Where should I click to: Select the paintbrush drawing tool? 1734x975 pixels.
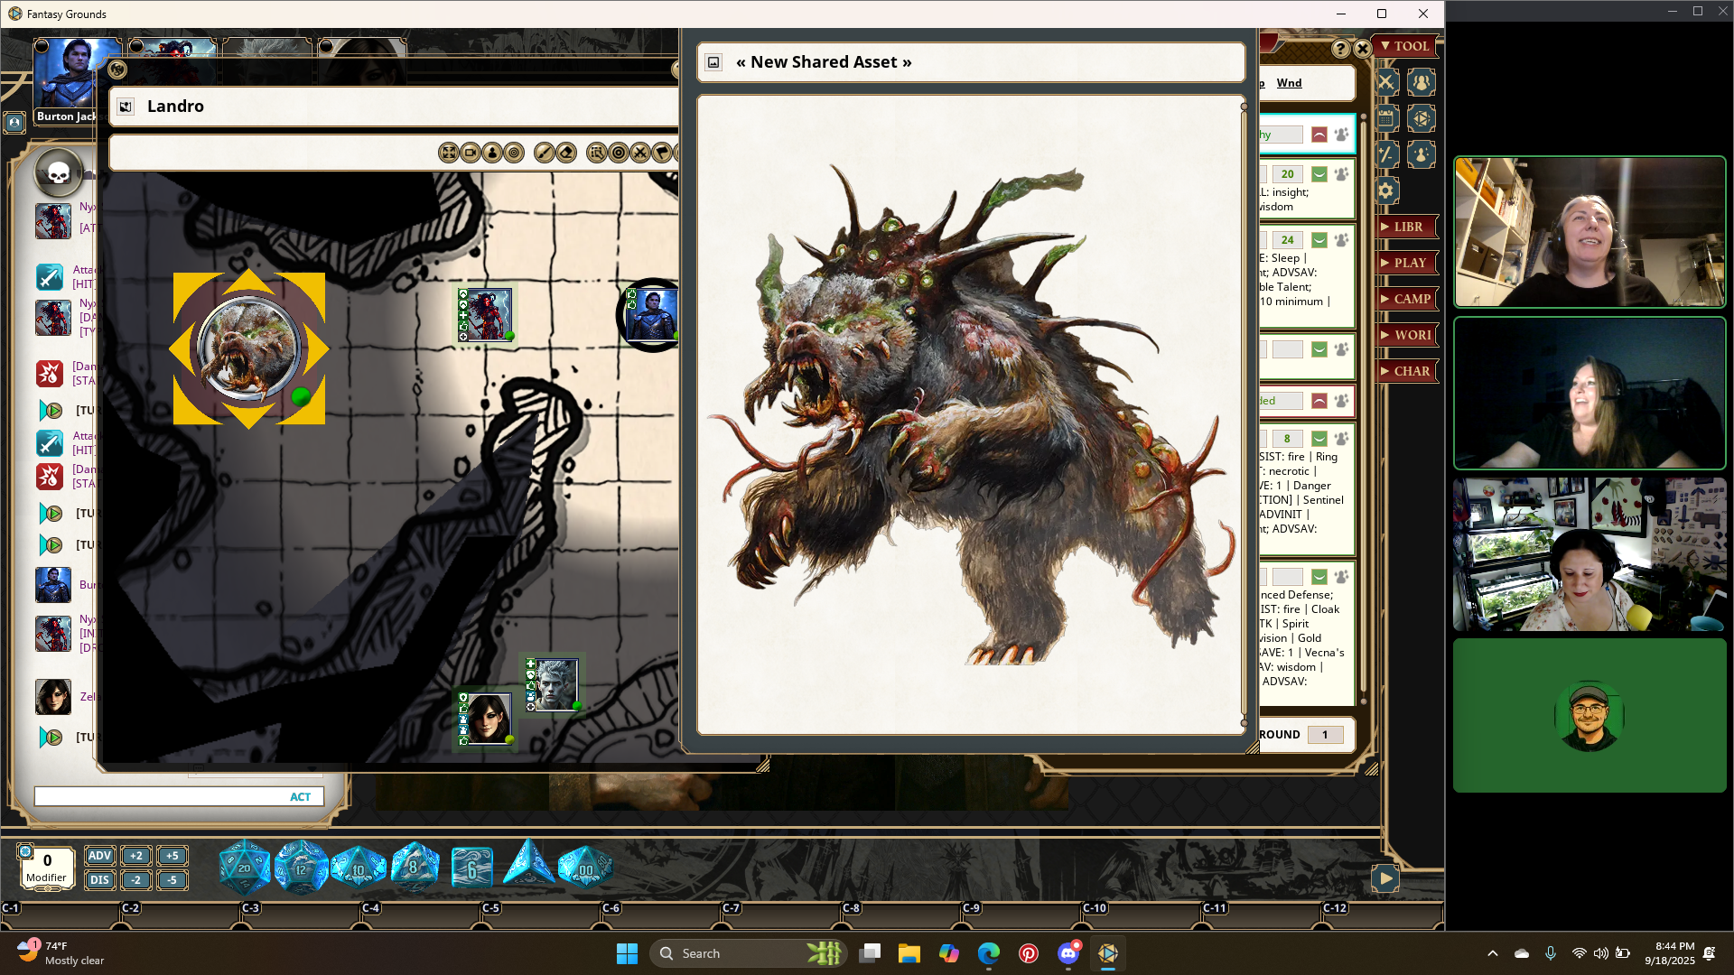544,153
